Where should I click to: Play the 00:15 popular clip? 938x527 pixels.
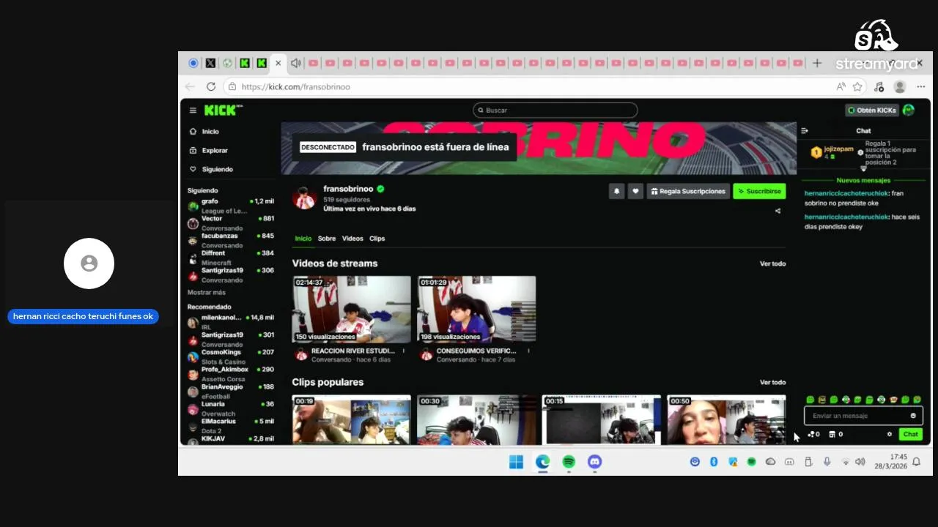coord(601,419)
